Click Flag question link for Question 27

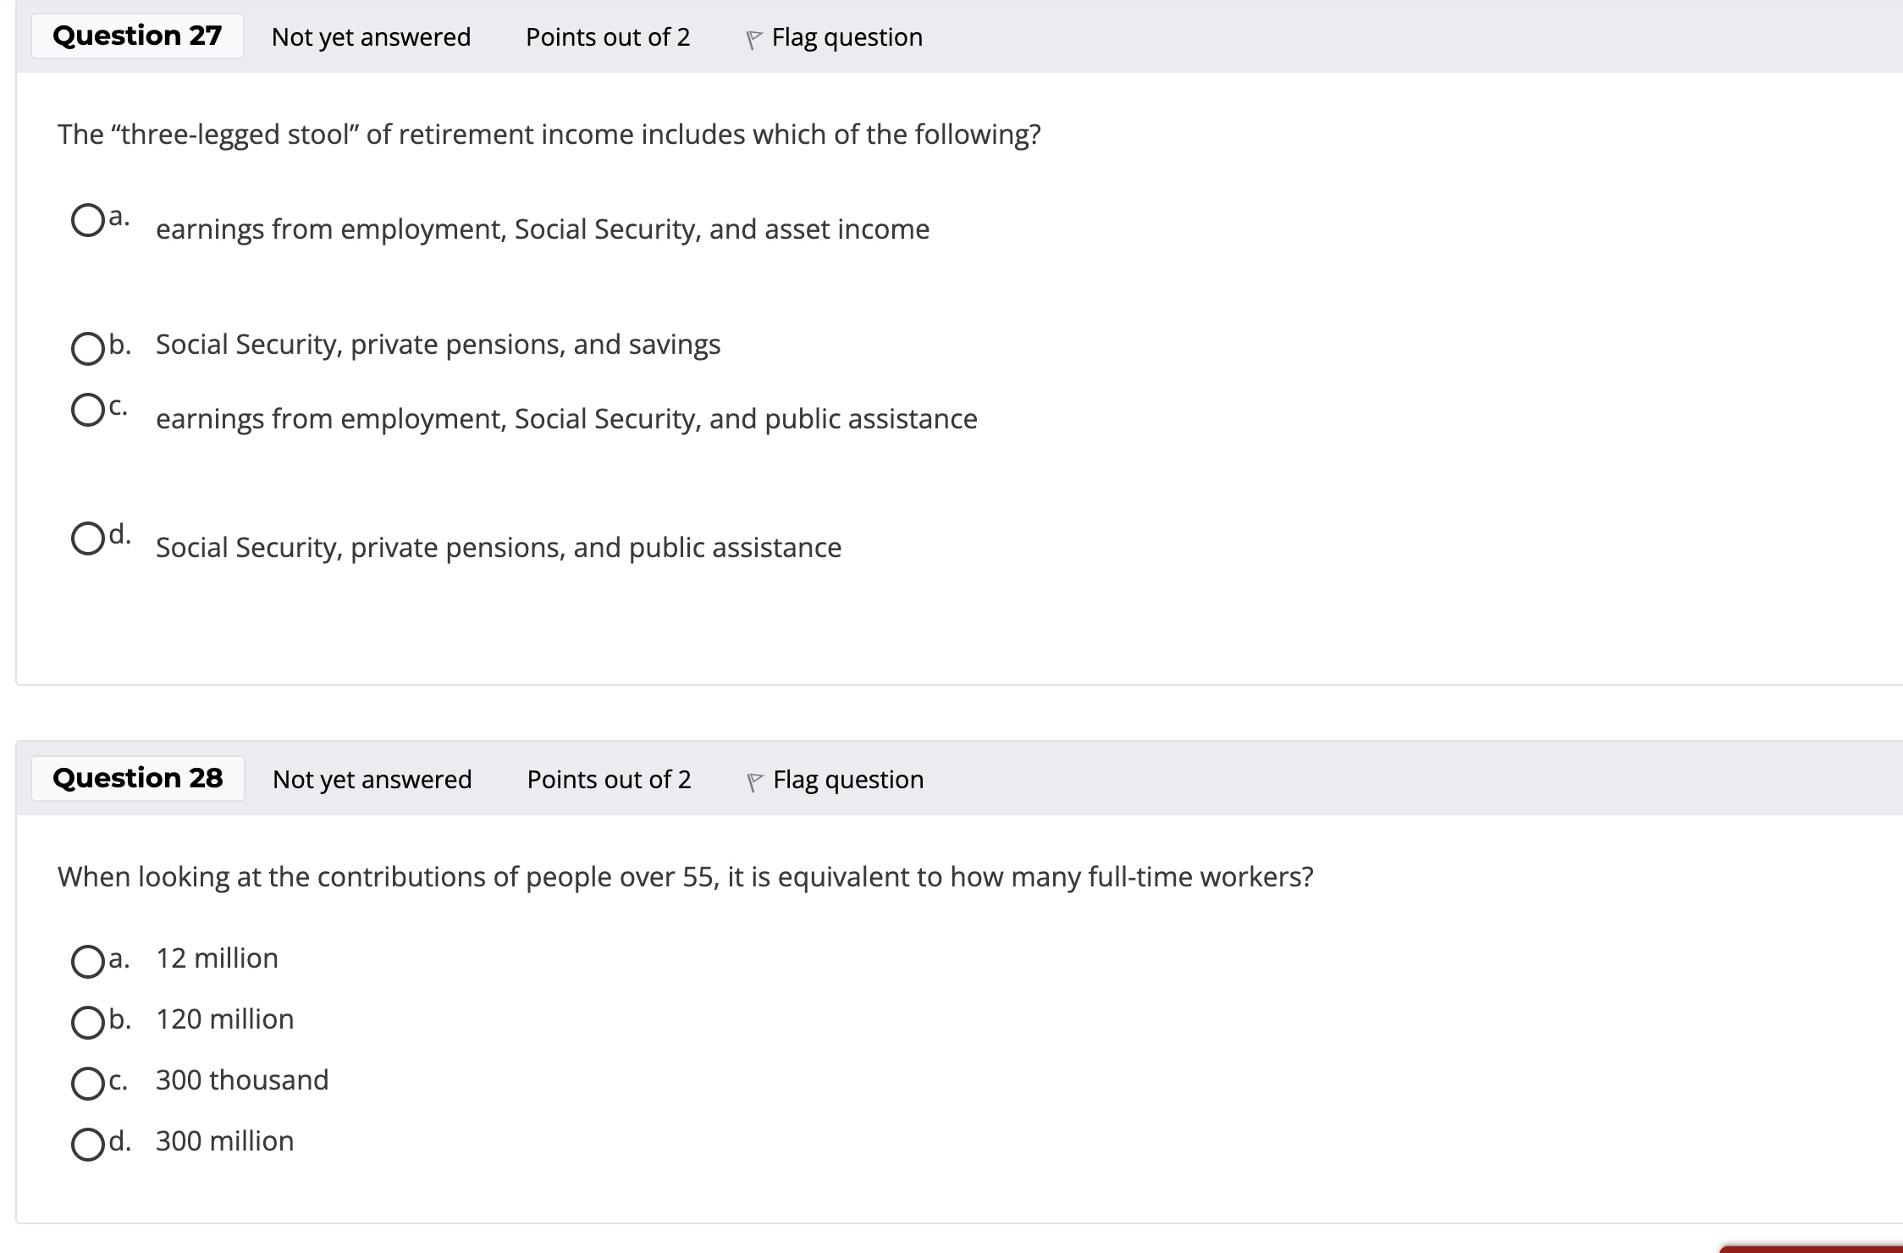point(847,37)
